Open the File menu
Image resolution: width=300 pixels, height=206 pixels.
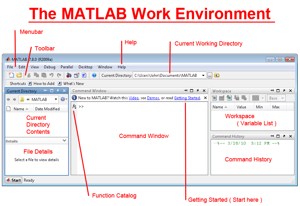(x=10, y=67)
